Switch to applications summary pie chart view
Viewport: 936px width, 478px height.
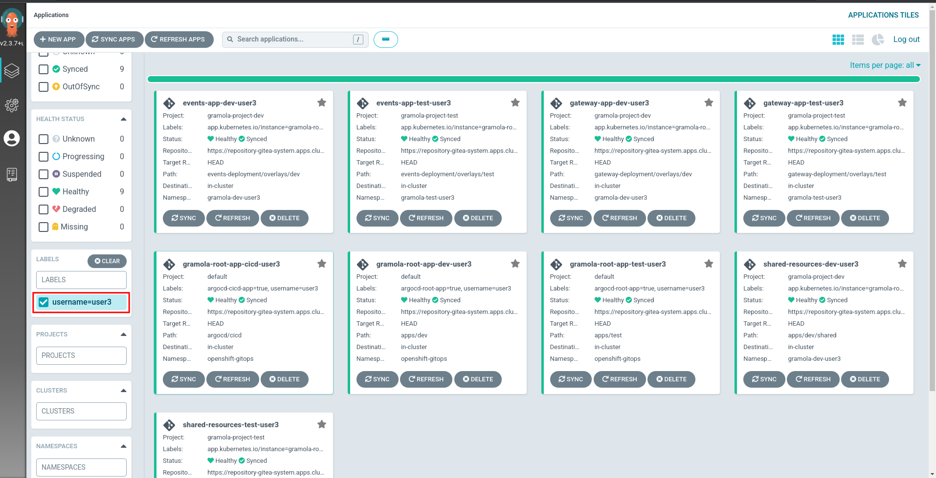(878, 40)
